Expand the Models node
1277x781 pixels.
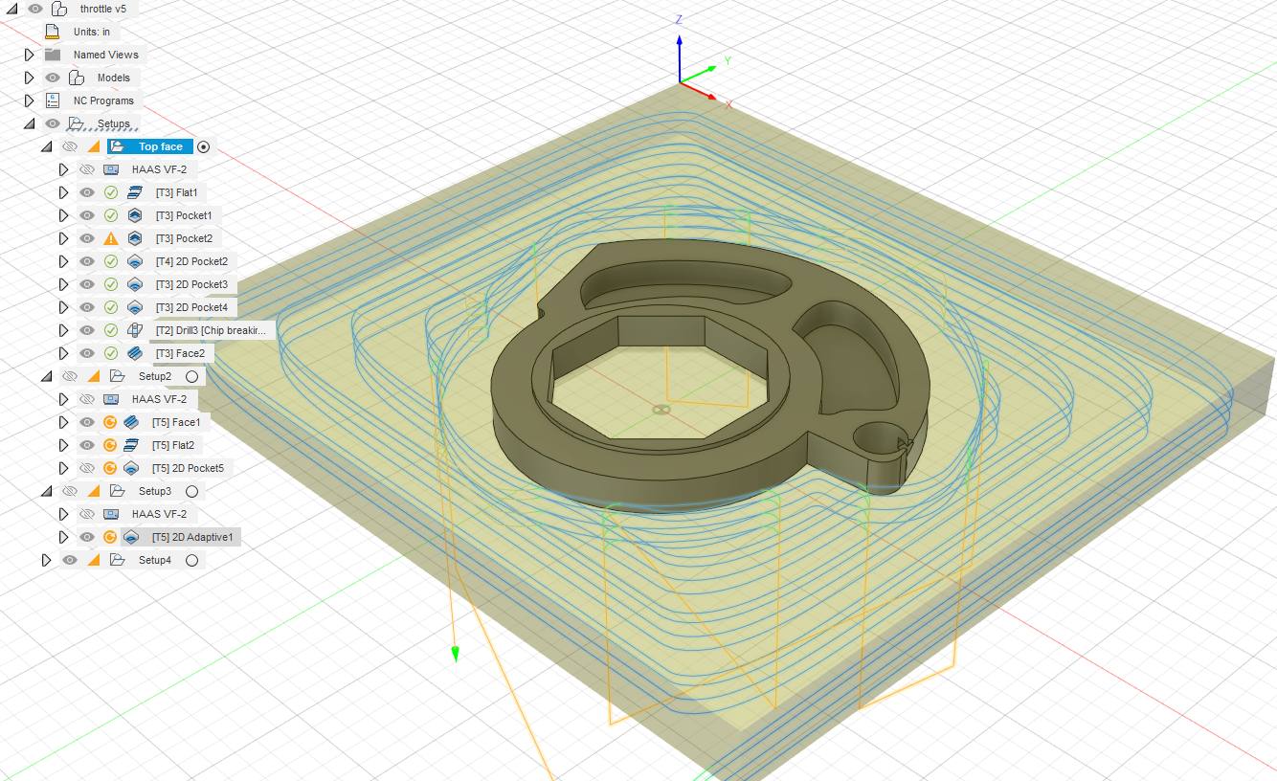coord(29,78)
